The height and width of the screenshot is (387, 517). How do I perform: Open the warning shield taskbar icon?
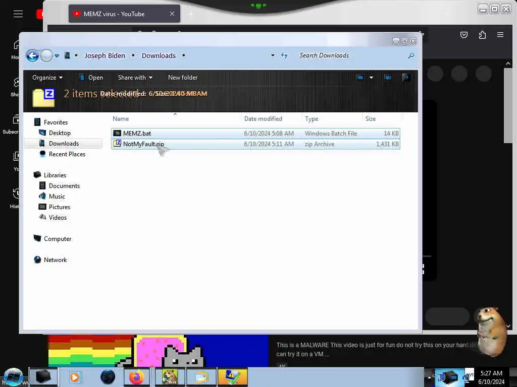point(232,377)
